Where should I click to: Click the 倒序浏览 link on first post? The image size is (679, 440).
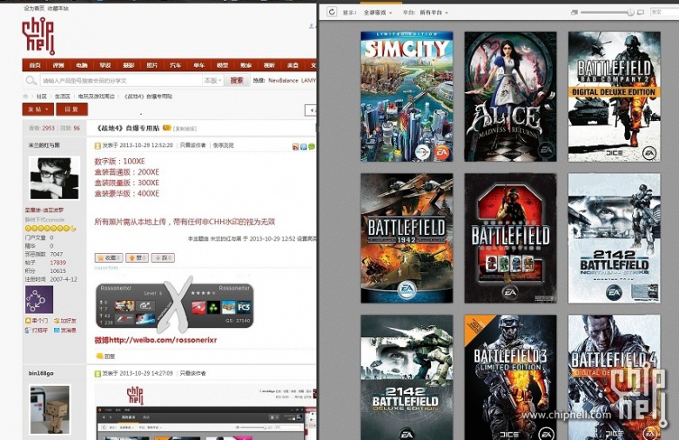(x=223, y=145)
